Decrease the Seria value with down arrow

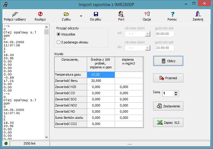176,94
